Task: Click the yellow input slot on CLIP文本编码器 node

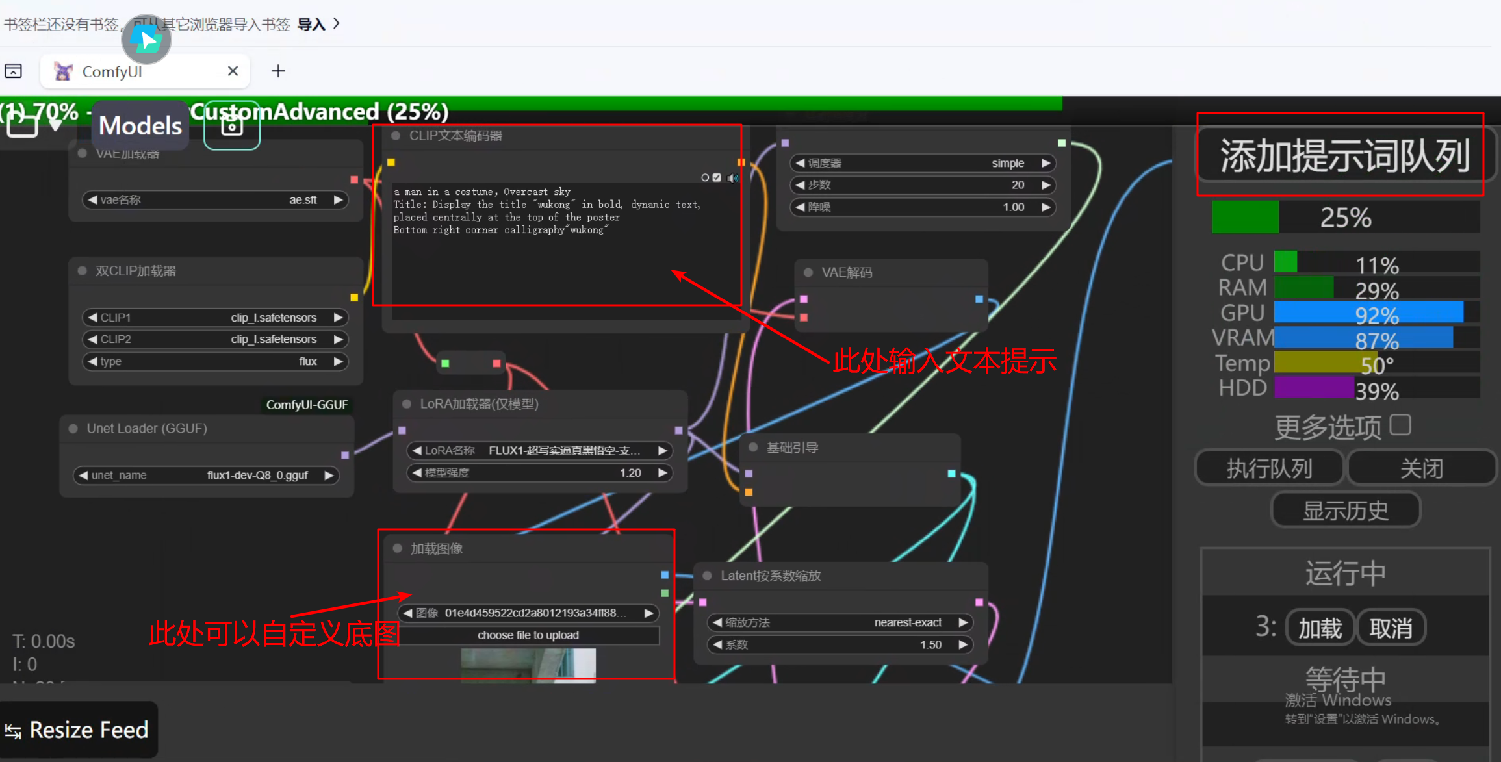Action: pos(391,162)
